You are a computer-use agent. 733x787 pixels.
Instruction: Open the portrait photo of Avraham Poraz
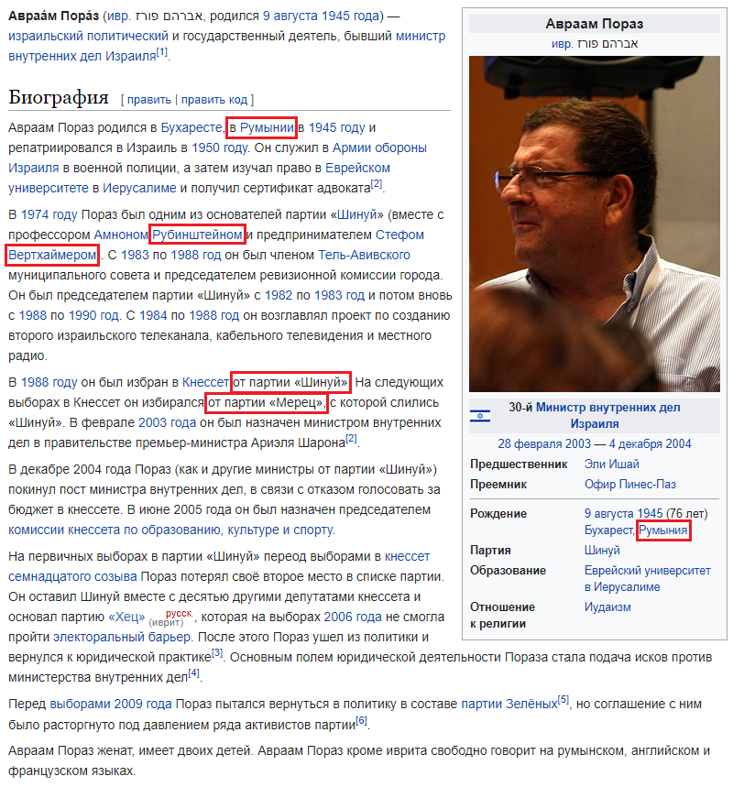click(x=594, y=224)
